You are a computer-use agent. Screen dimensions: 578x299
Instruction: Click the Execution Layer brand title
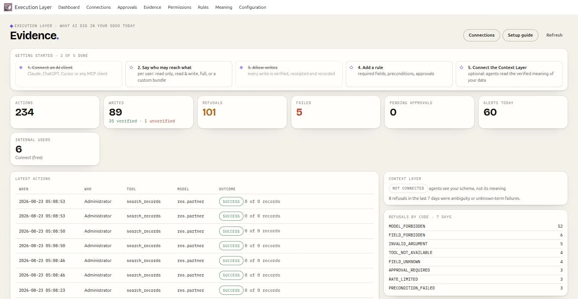click(33, 7)
